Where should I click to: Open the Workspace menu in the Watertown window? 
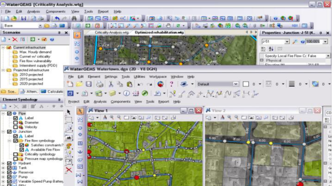[x=158, y=77]
